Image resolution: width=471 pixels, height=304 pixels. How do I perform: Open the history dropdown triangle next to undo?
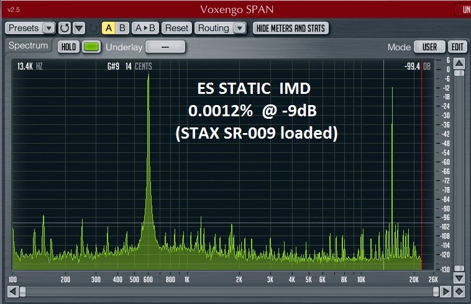[x=79, y=28]
